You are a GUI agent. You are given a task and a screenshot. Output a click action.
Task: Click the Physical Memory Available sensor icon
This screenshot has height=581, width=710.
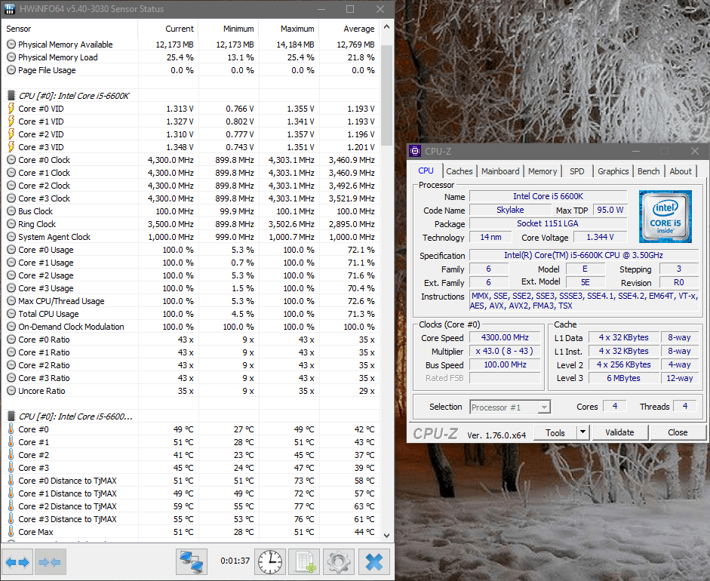tap(11, 45)
